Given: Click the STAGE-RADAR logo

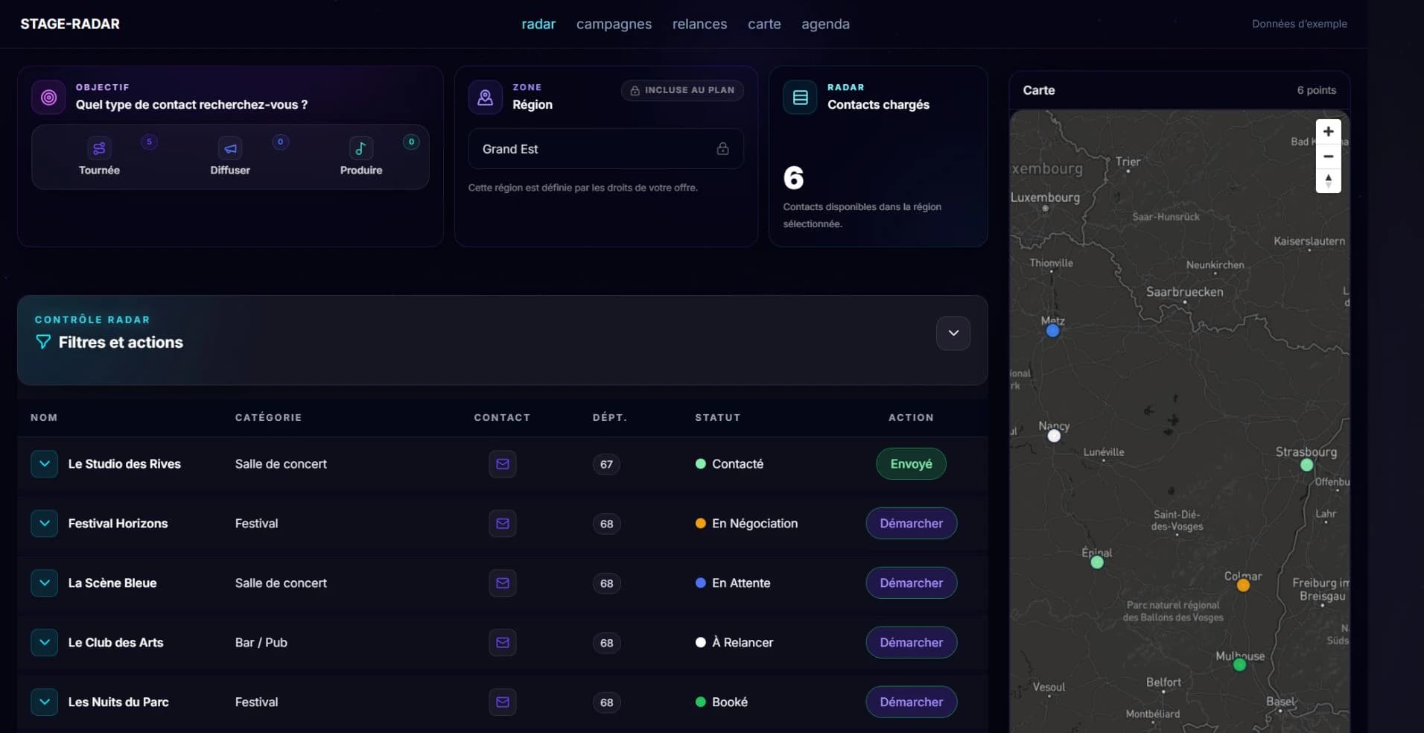Looking at the screenshot, I should (x=70, y=24).
